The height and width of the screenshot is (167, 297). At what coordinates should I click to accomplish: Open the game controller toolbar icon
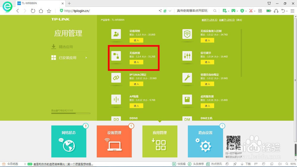[x=233, y=11]
